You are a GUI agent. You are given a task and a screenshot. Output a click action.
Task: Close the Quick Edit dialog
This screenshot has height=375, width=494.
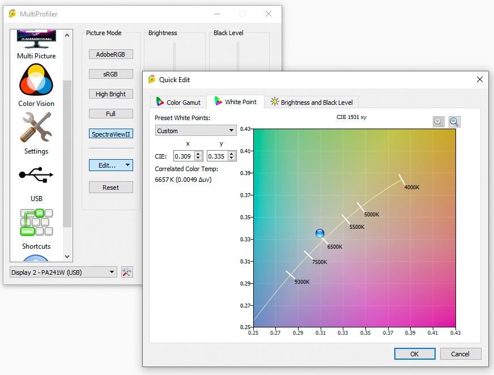(x=479, y=79)
